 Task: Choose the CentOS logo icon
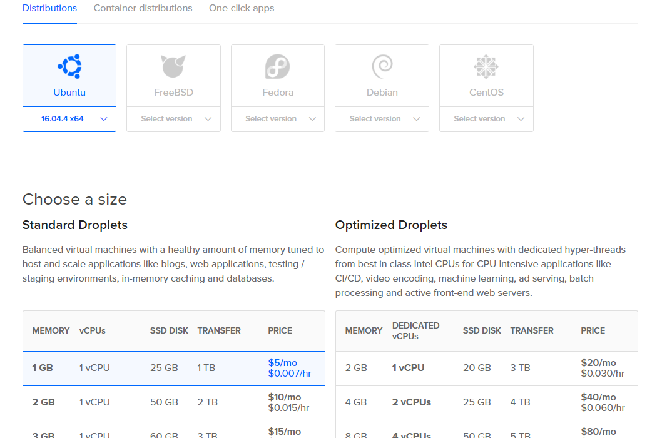(486, 66)
